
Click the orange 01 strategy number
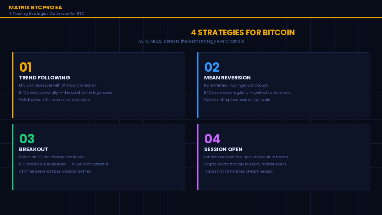coord(25,67)
